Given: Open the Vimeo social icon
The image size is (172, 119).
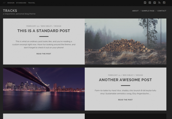Looking at the screenshot, I should tap(154, 2).
